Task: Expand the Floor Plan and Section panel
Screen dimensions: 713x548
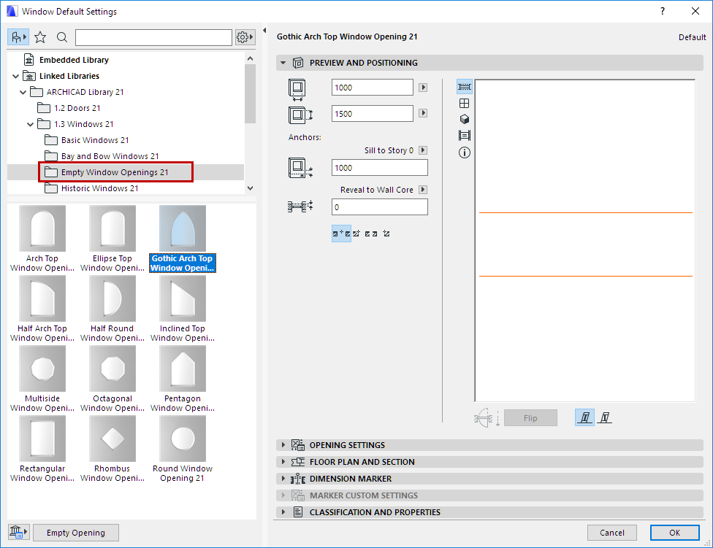Action: pos(283,462)
